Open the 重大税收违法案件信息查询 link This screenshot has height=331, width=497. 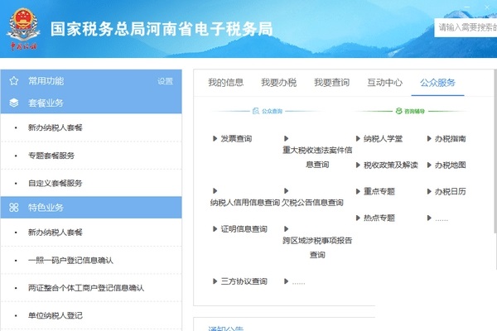point(317,157)
